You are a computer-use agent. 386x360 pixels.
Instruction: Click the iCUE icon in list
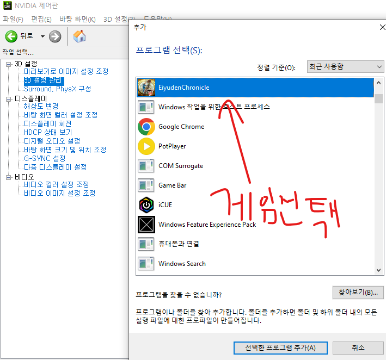pos(146,205)
